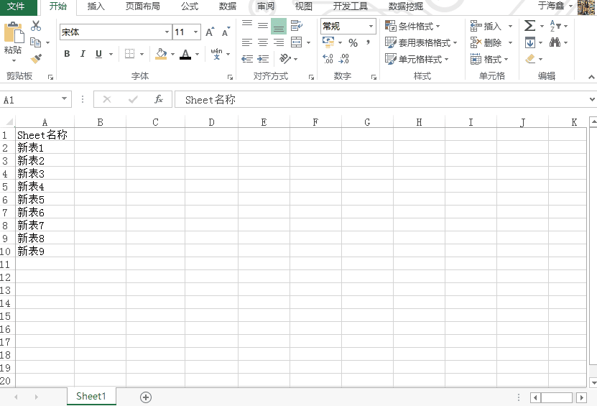
Task: Open the Name Box A1 dropdown arrow
Action: (x=65, y=99)
